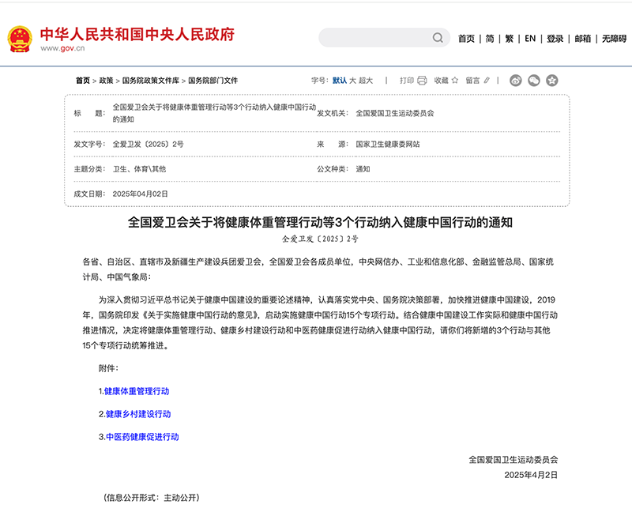This screenshot has height=512, width=632.
Task: Open the 中医药健康促进行动 attachment link
Action: point(142,437)
